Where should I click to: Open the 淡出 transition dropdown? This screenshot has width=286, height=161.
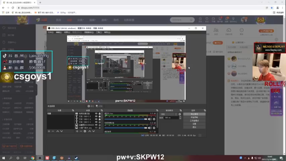click(x=169, y=114)
